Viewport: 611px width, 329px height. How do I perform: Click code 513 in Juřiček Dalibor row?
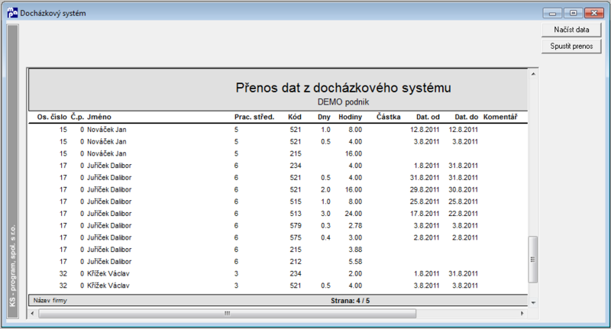[296, 214]
